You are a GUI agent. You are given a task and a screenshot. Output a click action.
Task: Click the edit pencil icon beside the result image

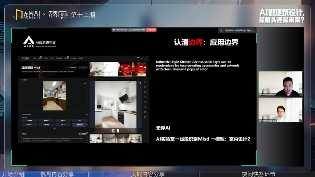tap(145, 102)
